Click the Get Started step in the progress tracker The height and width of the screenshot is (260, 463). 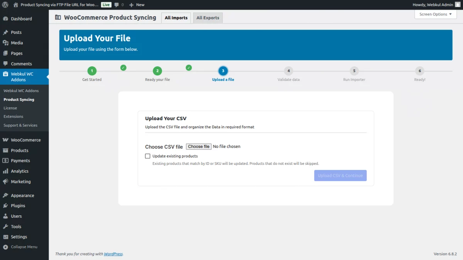pyautogui.click(x=92, y=71)
